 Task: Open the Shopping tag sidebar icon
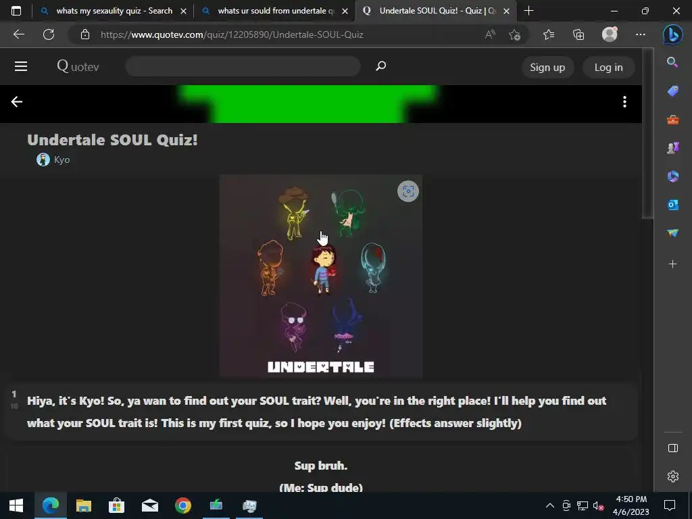click(x=672, y=91)
